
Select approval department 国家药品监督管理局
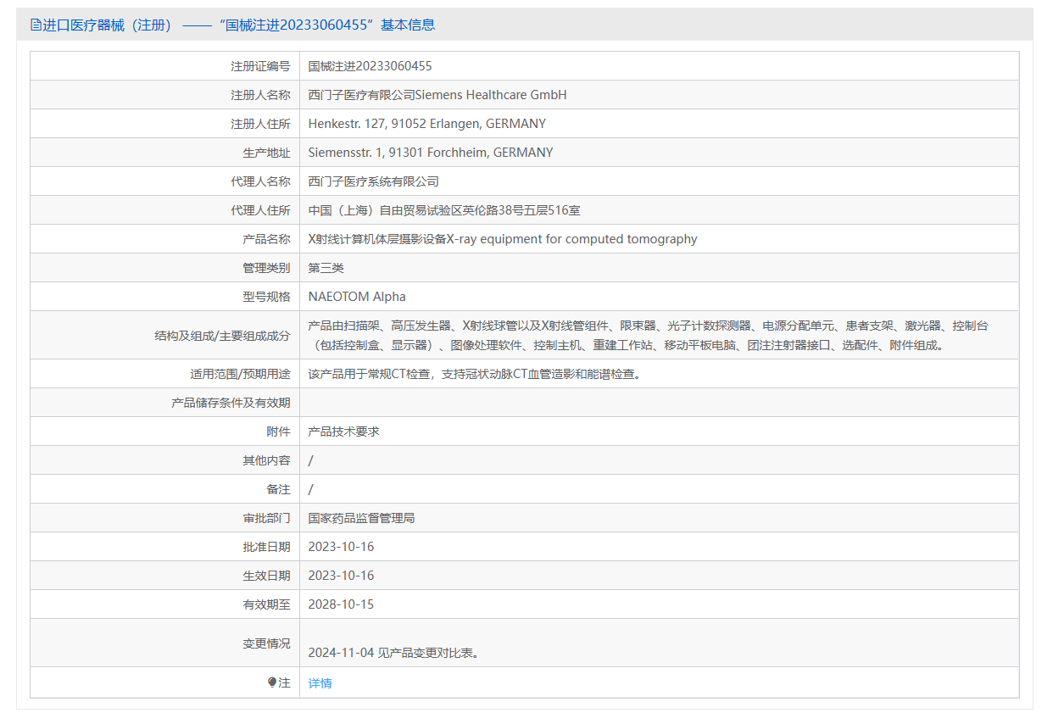coord(361,518)
